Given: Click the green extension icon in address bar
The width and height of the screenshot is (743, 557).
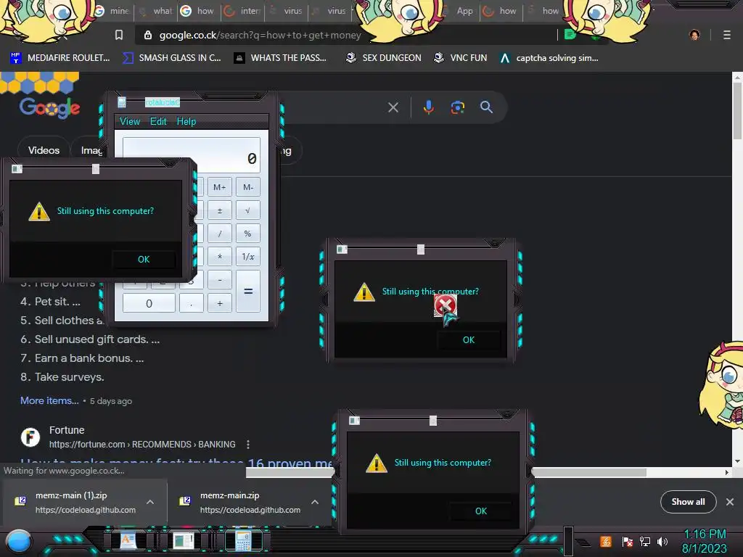Looking at the screenshot, I should [570, 35].
